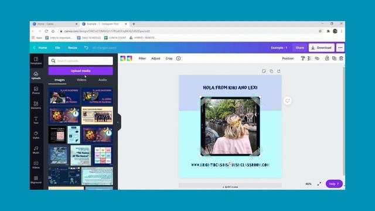Click the Download button
Screen dimensions: 375x211
tap(322, 47)
